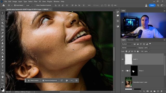Select the Clone Stamp tool
Viewport: 166px width, 93px height.
[x=2, y=43]
